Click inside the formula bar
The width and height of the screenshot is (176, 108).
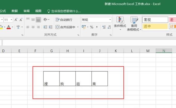click(89, 43)
